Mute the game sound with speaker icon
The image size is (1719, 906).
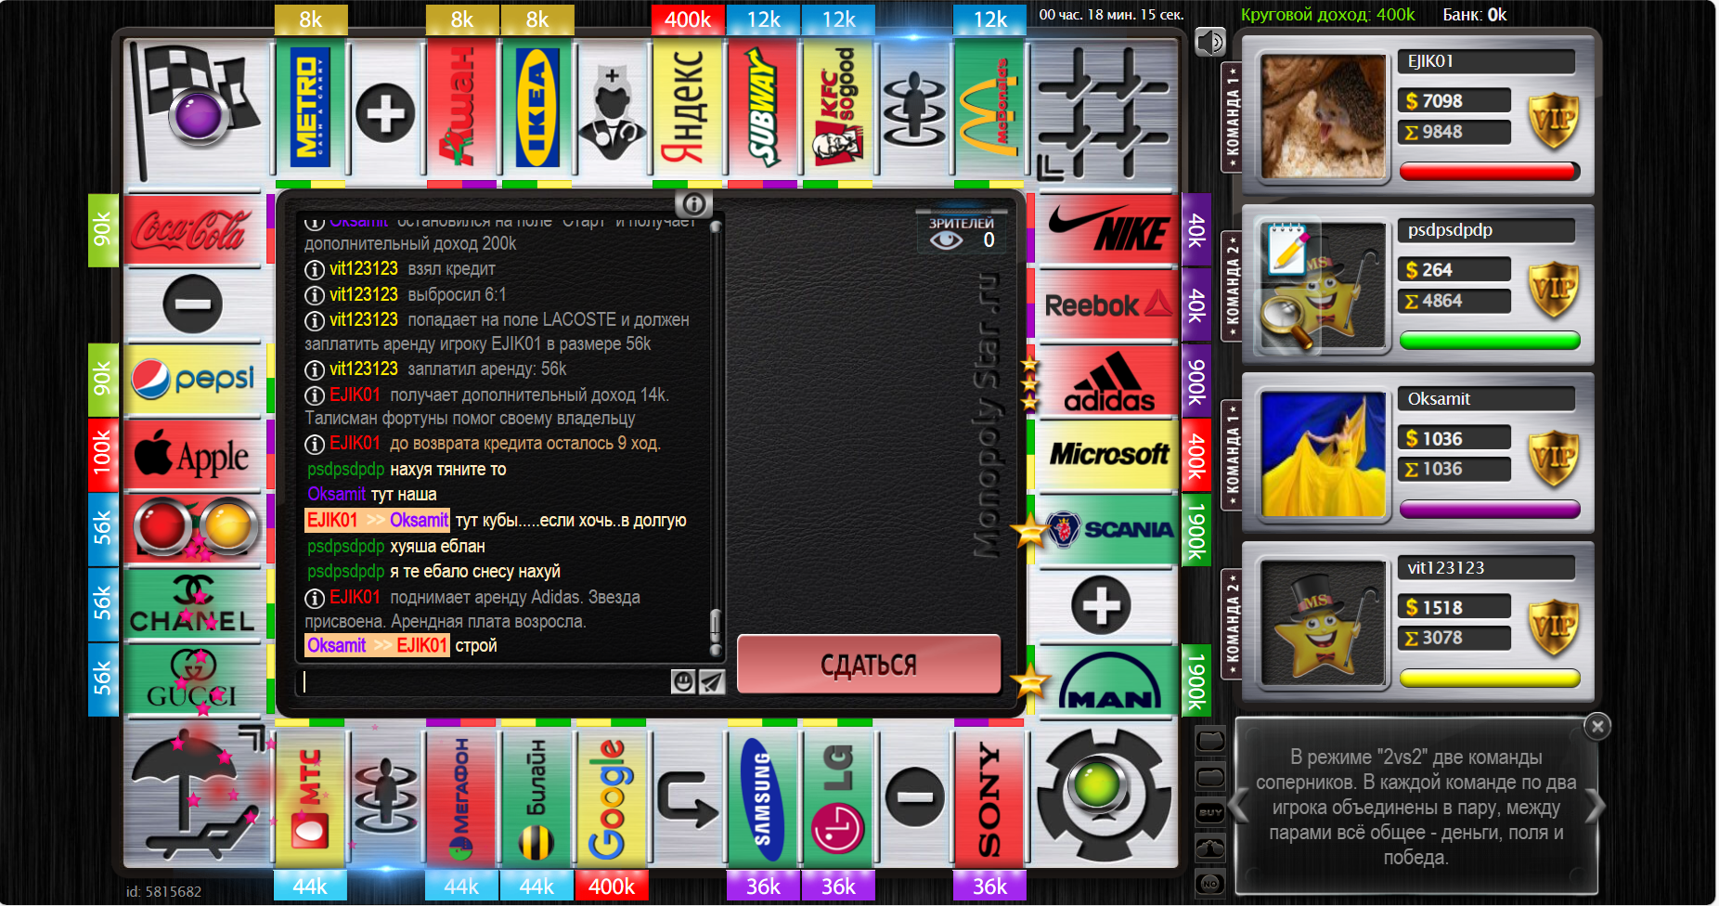pos(1210,42)
